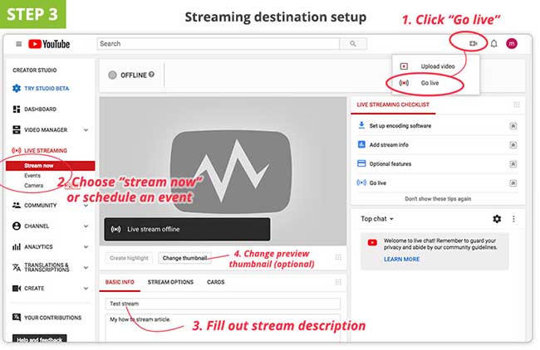This screenshot has width=540, height=350.
Task: Open chat's three-dot more options
Action: click(514, 219)
